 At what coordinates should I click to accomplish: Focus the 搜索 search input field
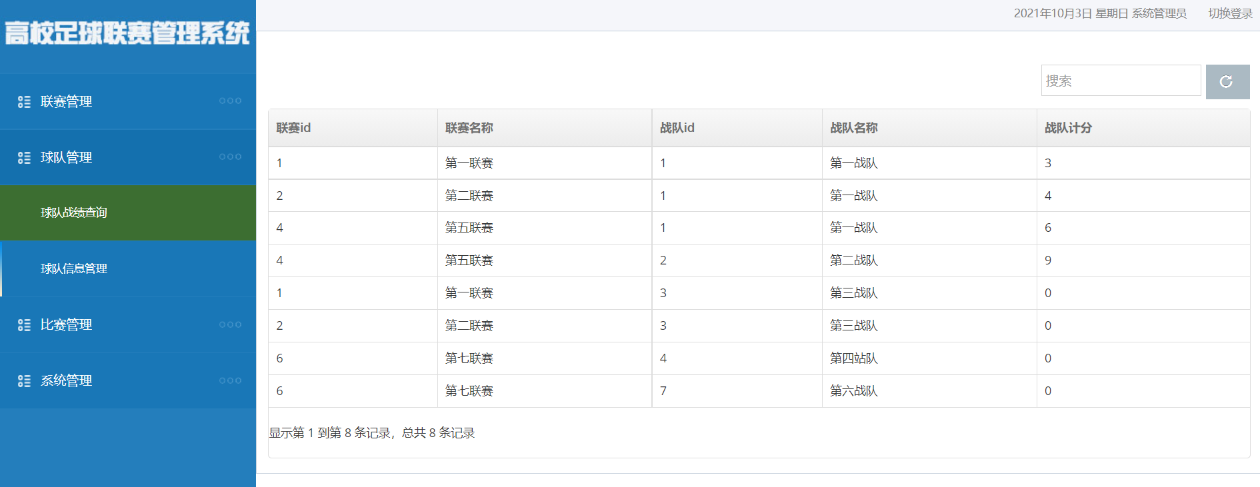(x=1121, y=81)
